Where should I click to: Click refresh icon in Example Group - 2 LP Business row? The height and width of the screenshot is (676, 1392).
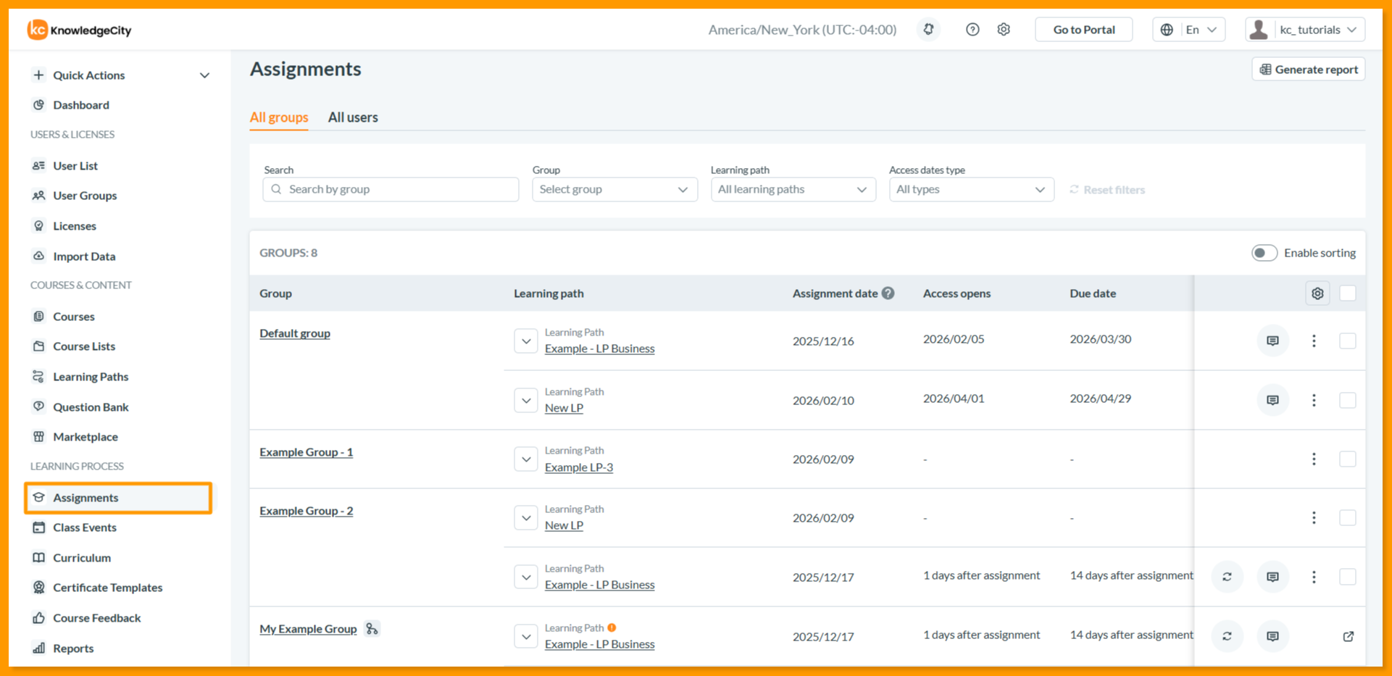(1227, 577)
